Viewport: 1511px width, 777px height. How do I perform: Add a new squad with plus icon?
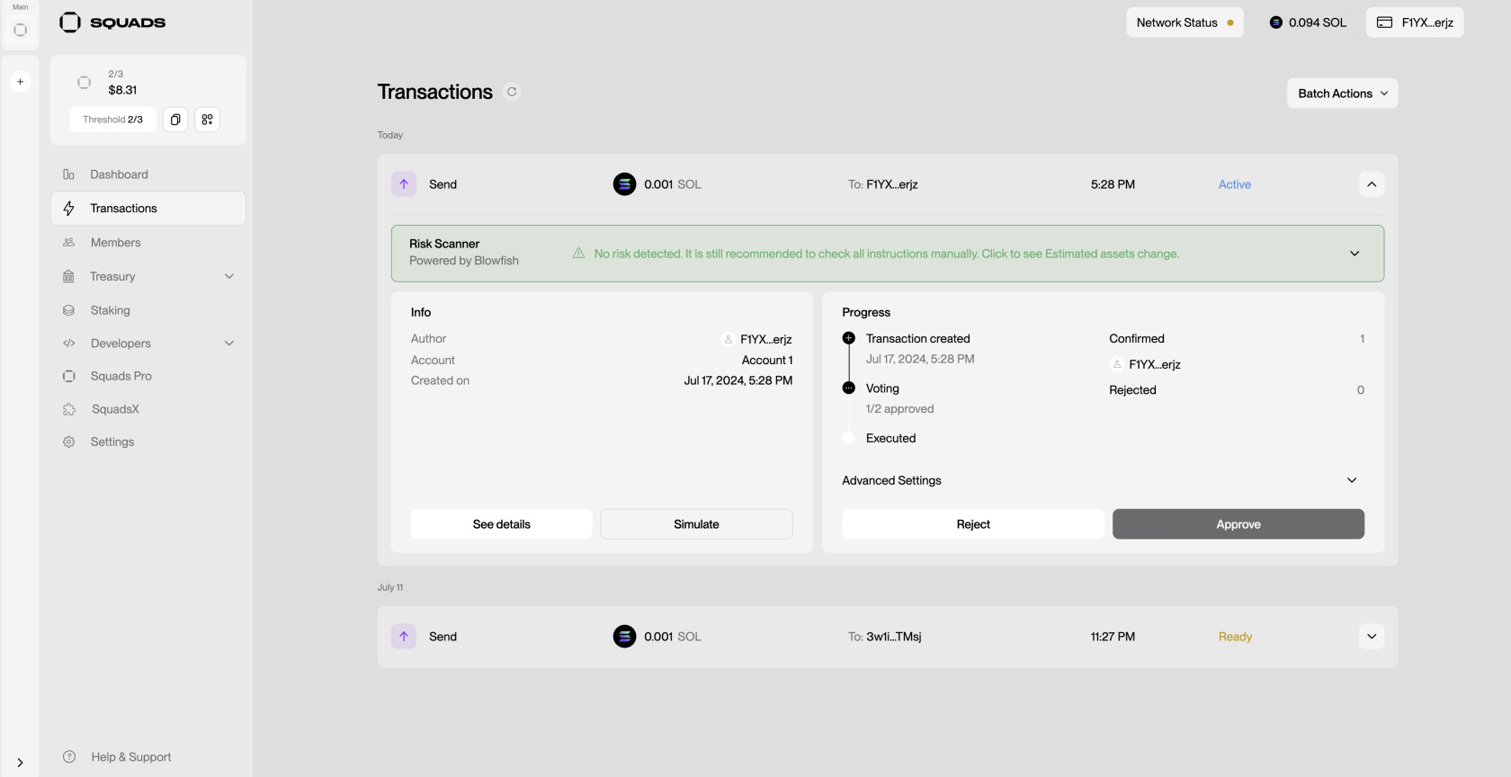[x=20, y=82]
